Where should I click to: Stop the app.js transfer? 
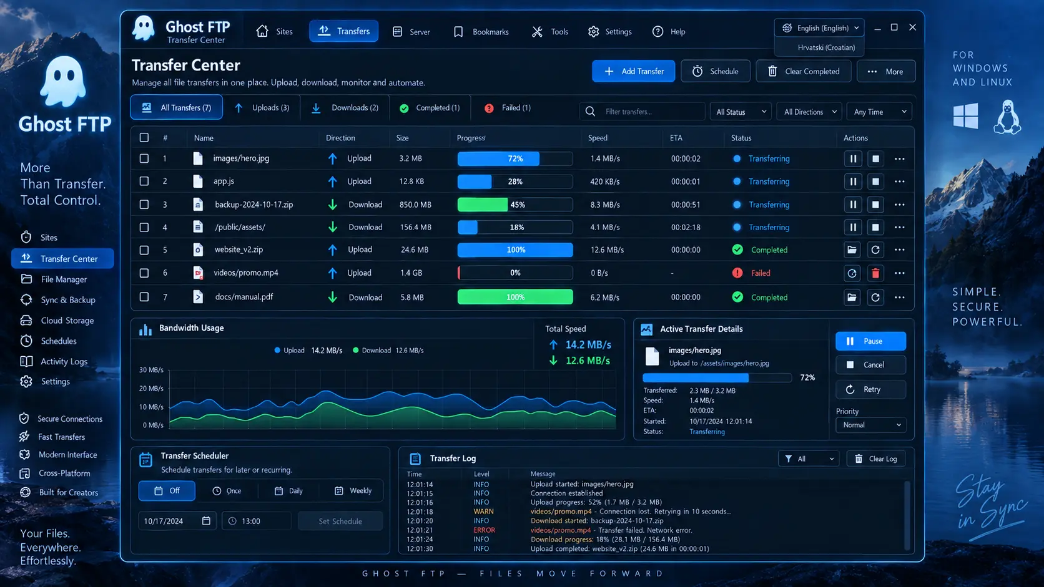[875, 182]
